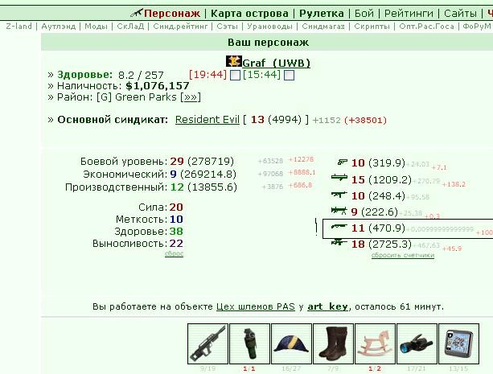Click the сброс link under stats

coord(174,253)
